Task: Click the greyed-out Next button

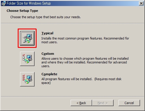Action: pyautogui.click(x=103, y=103)
